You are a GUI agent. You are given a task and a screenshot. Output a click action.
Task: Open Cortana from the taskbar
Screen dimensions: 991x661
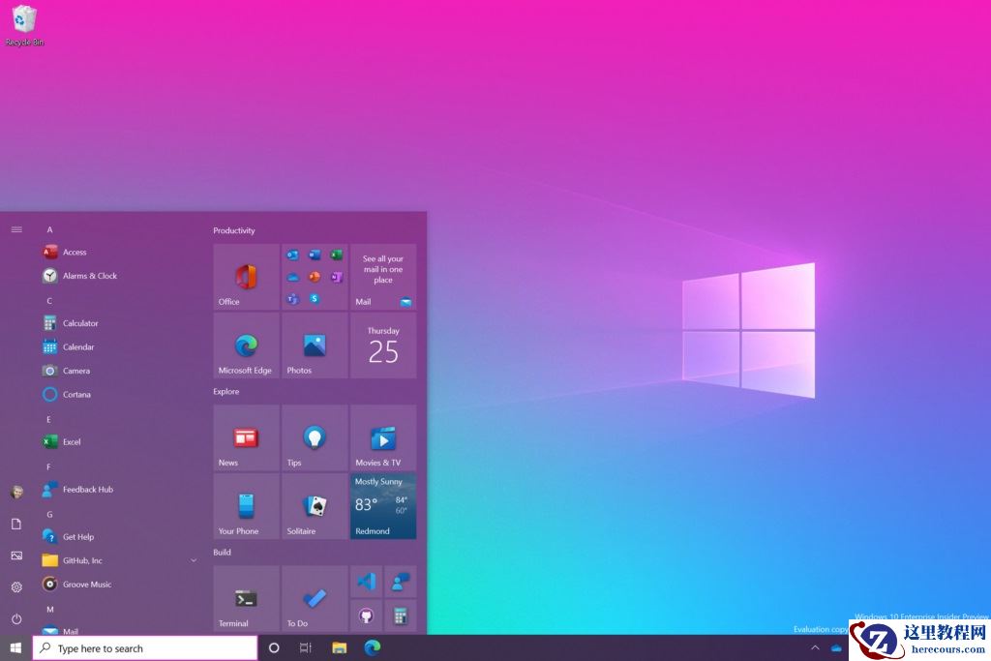point(274,647)
